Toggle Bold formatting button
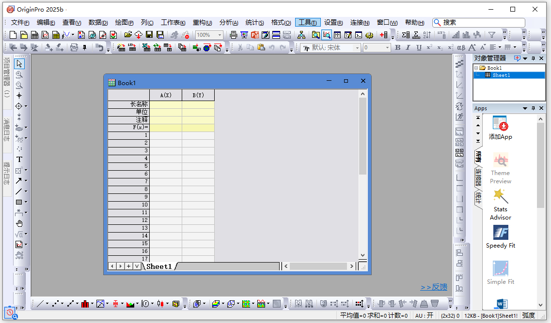The width and height of the screenshot is (551, 323). click(398, 47)
